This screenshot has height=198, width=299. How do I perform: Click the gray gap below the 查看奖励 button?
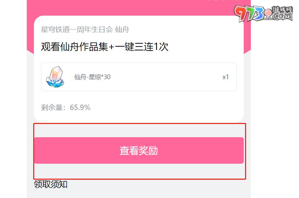point(139,171)
